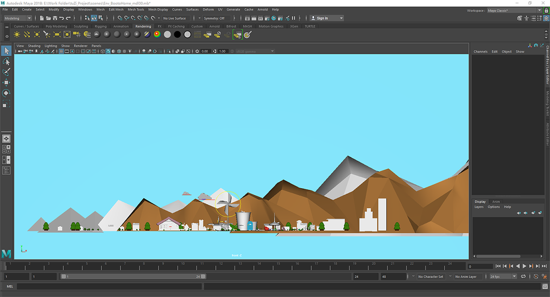Open the Mesh Tools menu

(x=135, y=9)
